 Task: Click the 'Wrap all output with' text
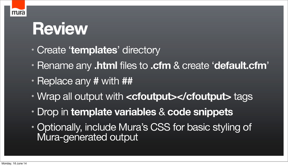[80, 96]
